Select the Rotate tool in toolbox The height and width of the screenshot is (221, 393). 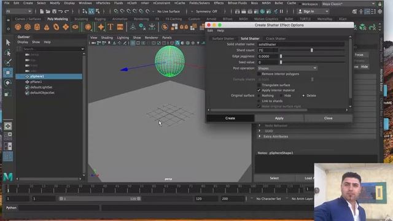(x=8, y=83)
